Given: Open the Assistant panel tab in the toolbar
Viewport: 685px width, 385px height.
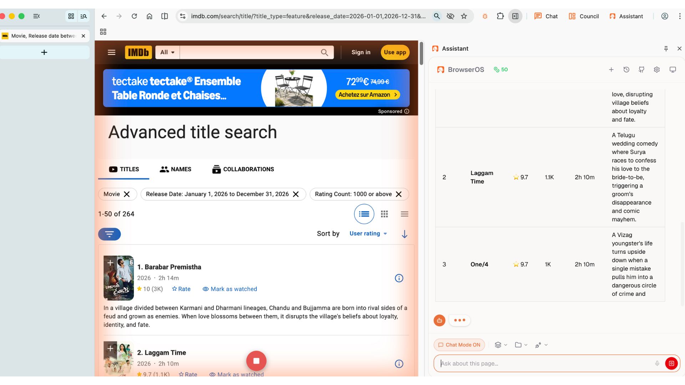Looking at the screenshot, I should point(626,16).
